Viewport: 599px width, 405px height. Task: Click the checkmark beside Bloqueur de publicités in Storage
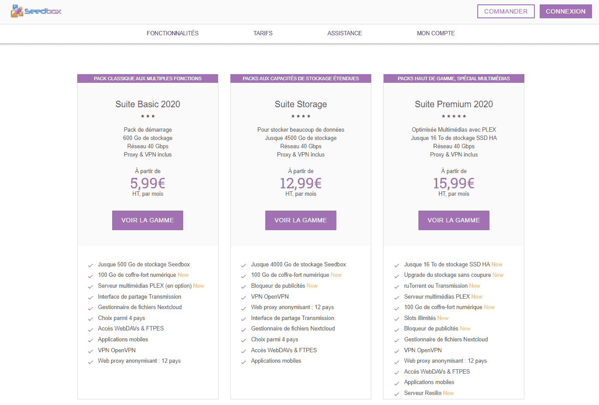click(243, 287)
